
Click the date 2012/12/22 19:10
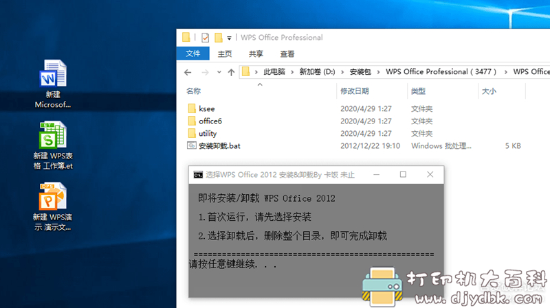[370, 146]
